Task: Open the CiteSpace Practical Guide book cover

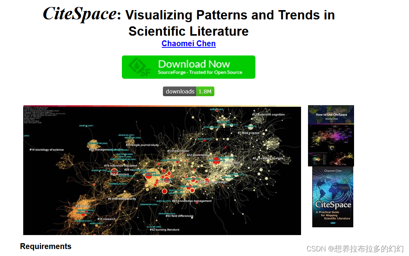Action: point(333,197)
